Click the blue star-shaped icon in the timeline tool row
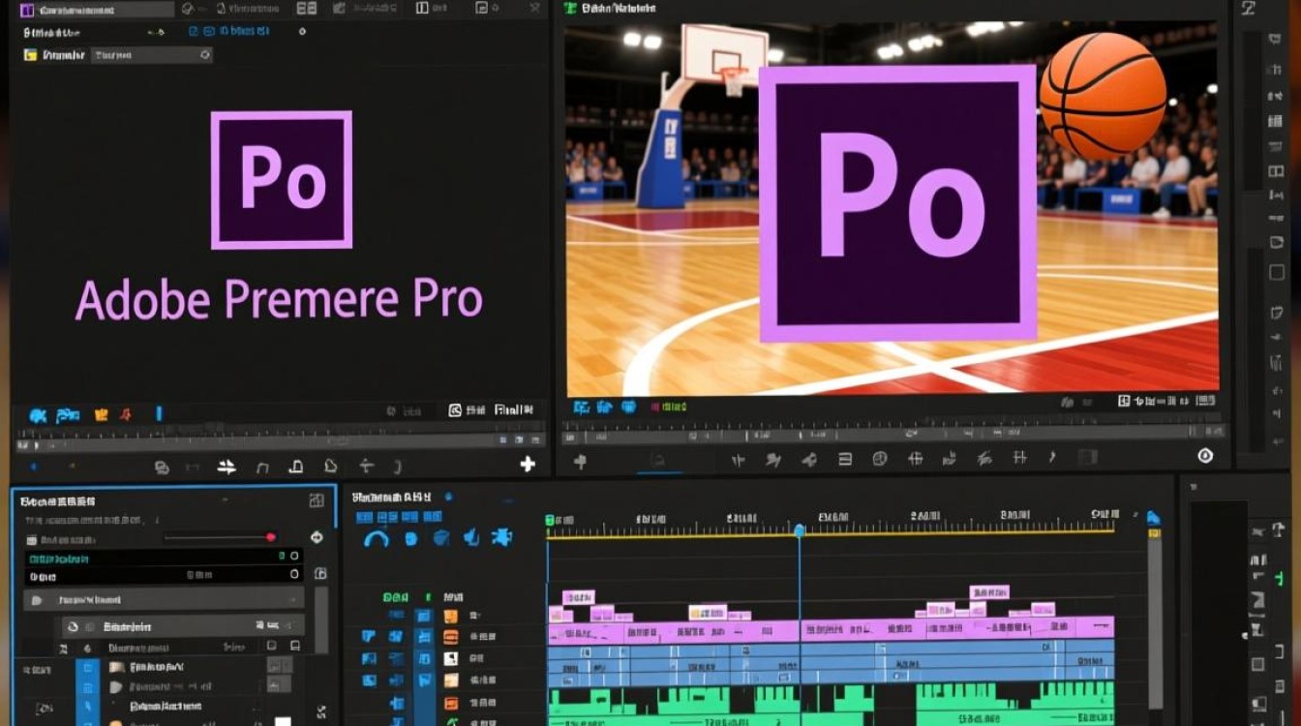 pos(501,536)
